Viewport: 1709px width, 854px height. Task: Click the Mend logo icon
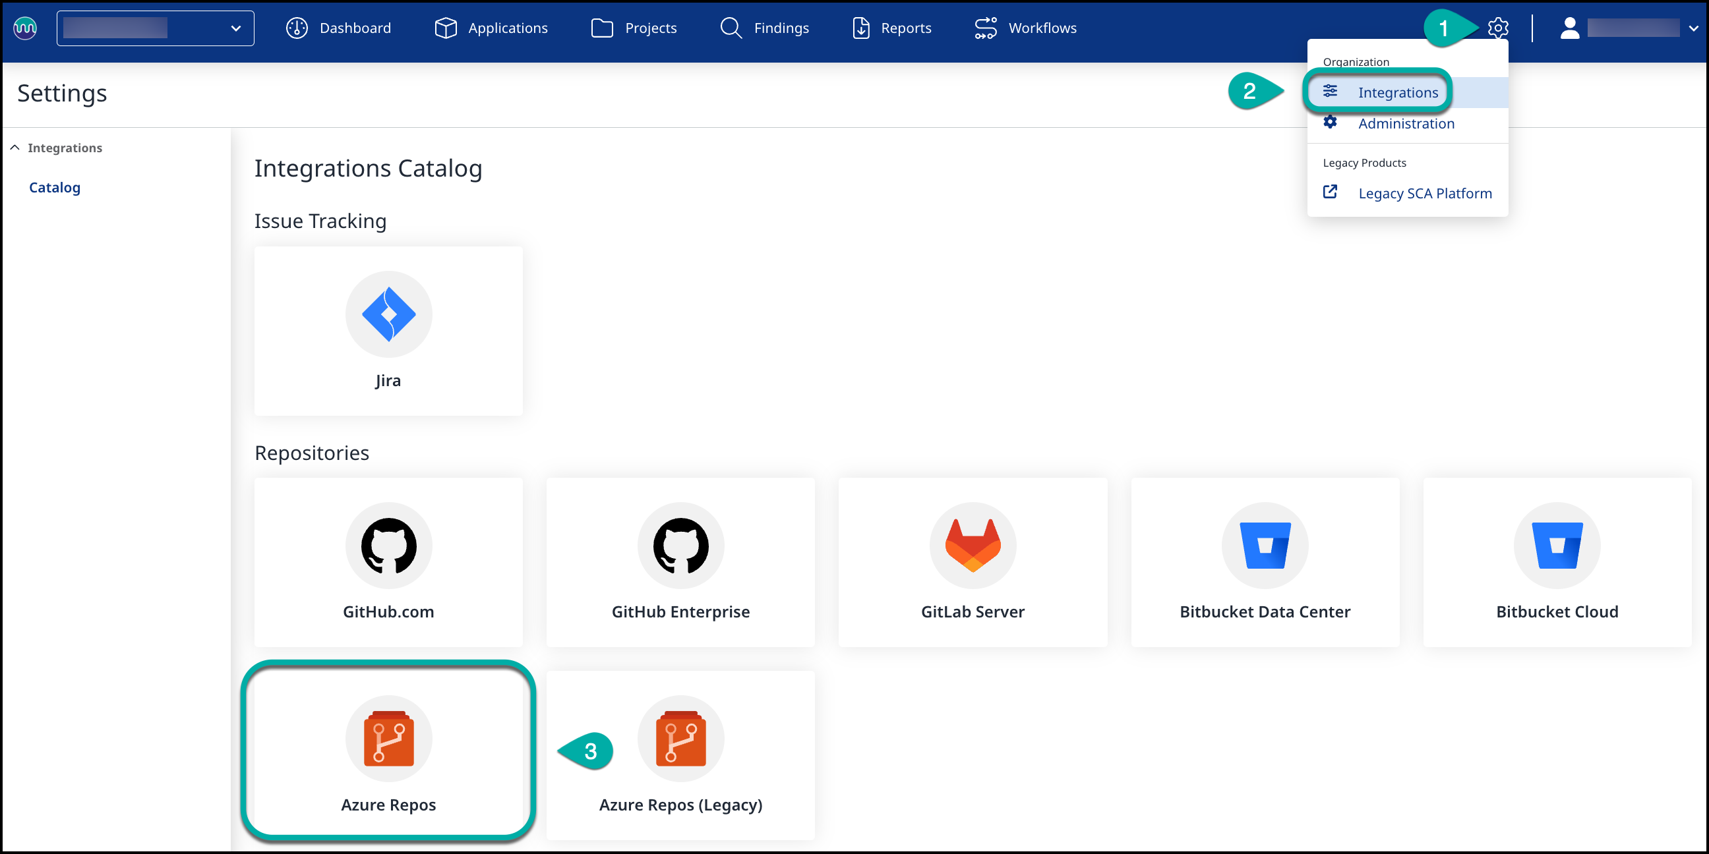pyautogui.click(x=25, y=28)
